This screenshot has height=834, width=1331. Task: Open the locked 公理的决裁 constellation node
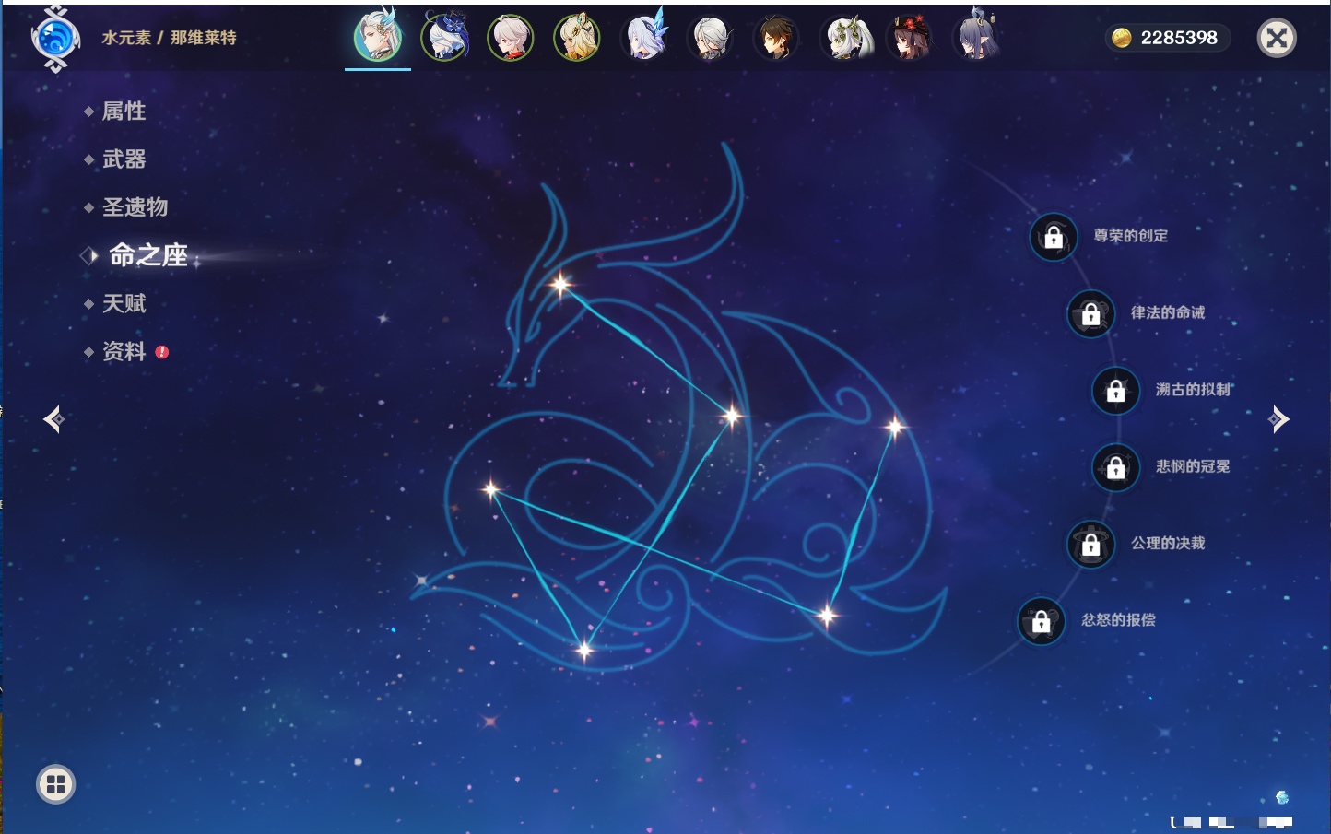point(1091,544)
